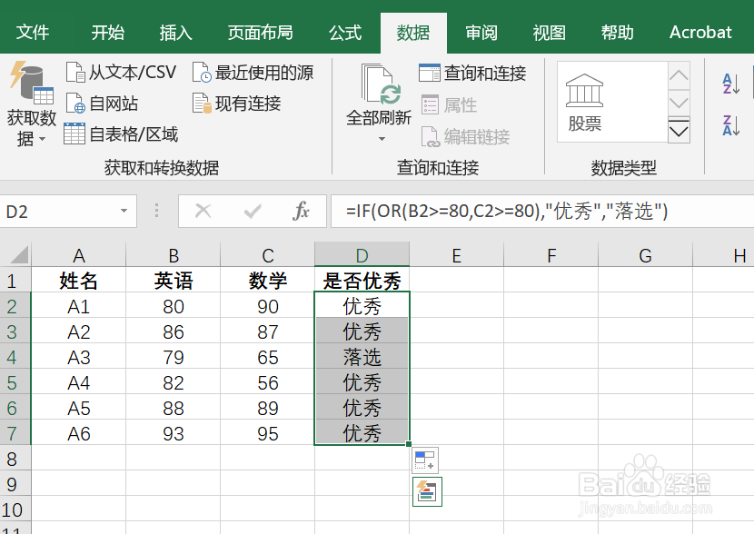The width and height of the screenshot is (754, 534).
Task: Click the 是否优秀 header cell
Action: 362,281
